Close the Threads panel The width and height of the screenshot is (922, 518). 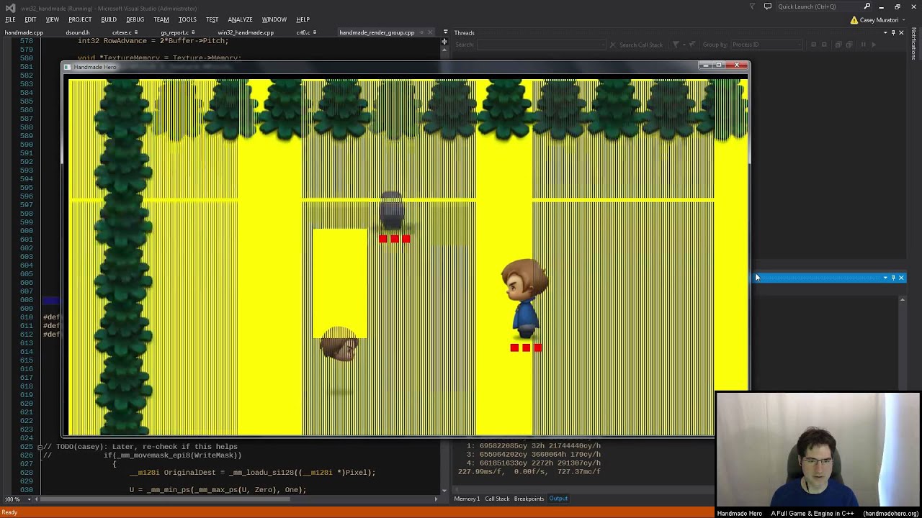[x=901, y=33]
